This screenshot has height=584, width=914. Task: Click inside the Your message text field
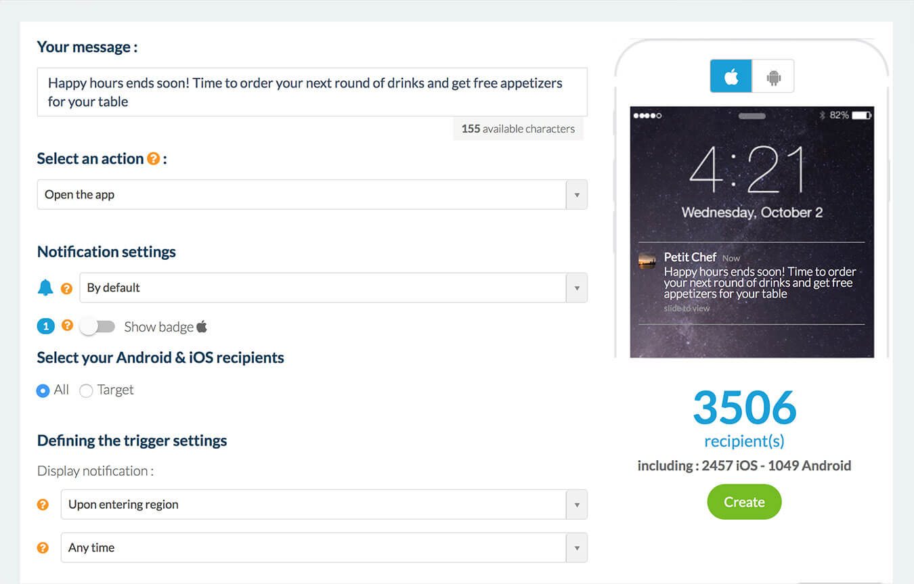tap(311, 92)
